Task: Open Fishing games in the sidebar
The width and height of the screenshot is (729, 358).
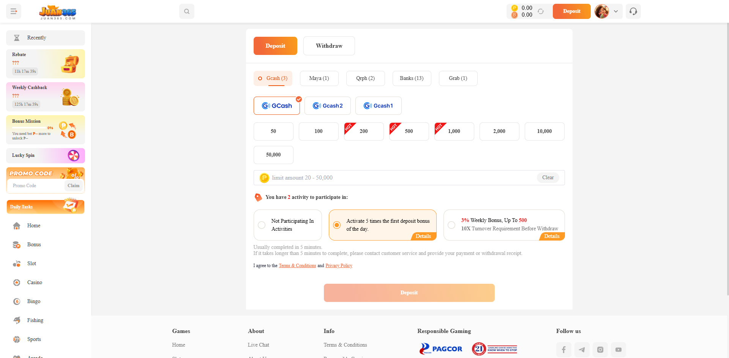Action: tap(46, 320)
